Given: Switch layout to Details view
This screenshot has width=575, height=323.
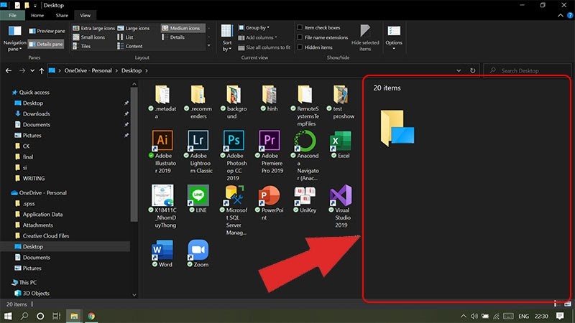Looking at the screenshot, I should (173, 37).
